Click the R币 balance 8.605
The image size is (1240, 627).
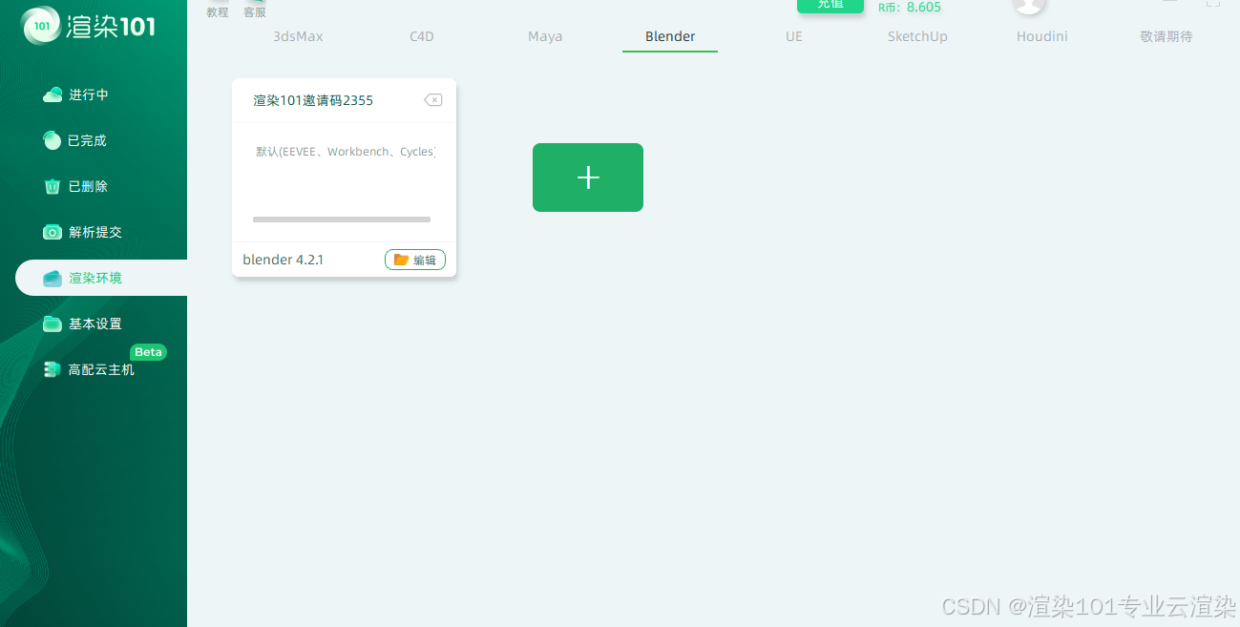click(910, 7)
